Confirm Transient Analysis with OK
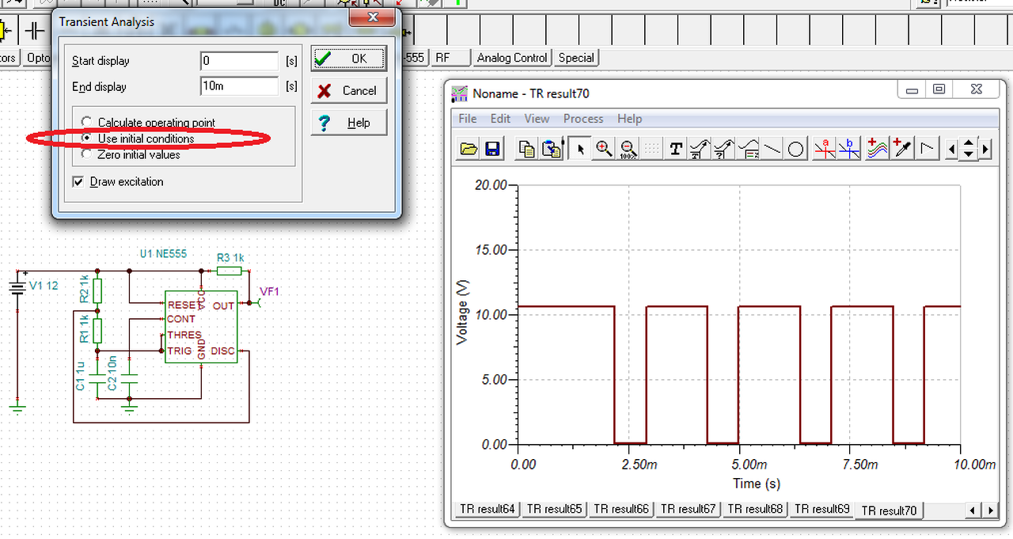Image resolution: width=1013 pixels, height=539 pixels. [x=349, y=59]
